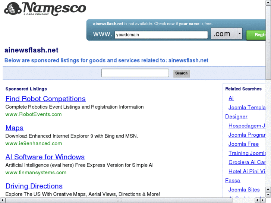Click the Hospedagem J related search

247,126
